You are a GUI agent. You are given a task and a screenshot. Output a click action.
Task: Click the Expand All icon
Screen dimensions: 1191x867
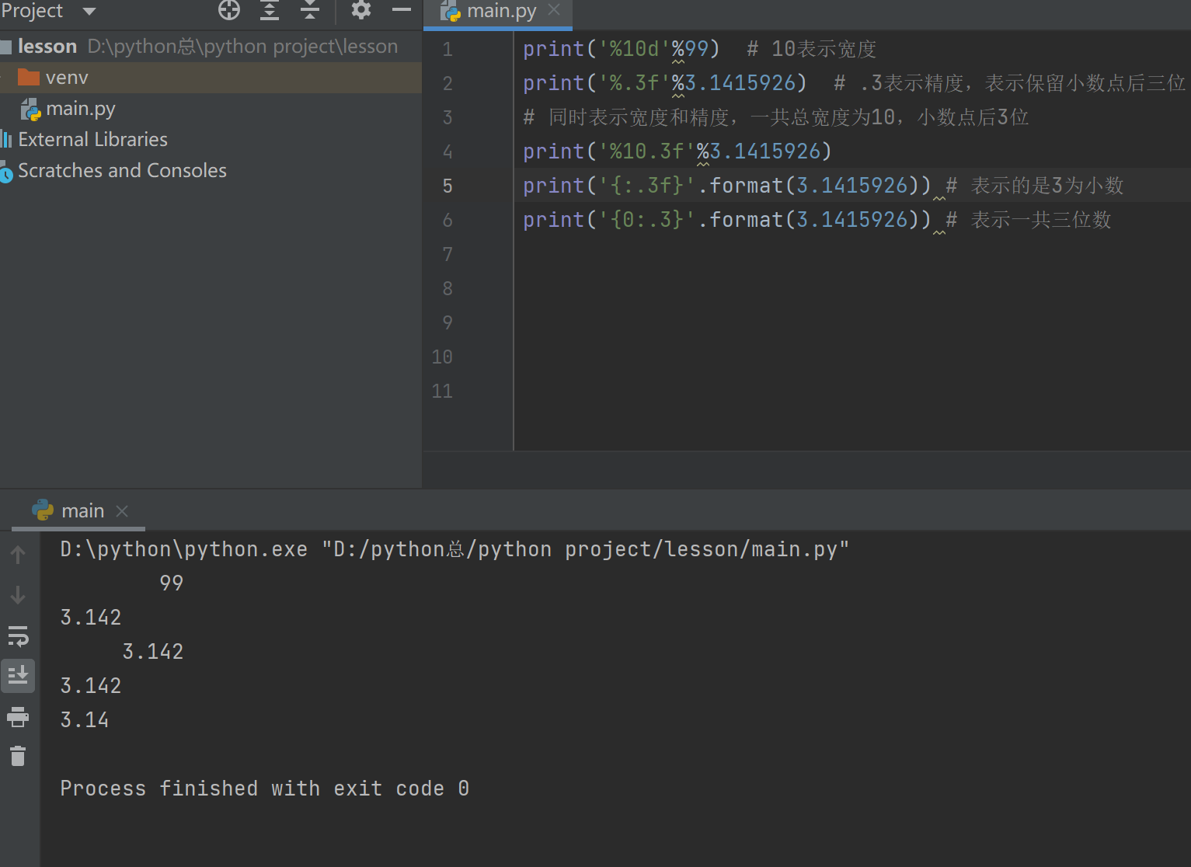tap(270, 10)
